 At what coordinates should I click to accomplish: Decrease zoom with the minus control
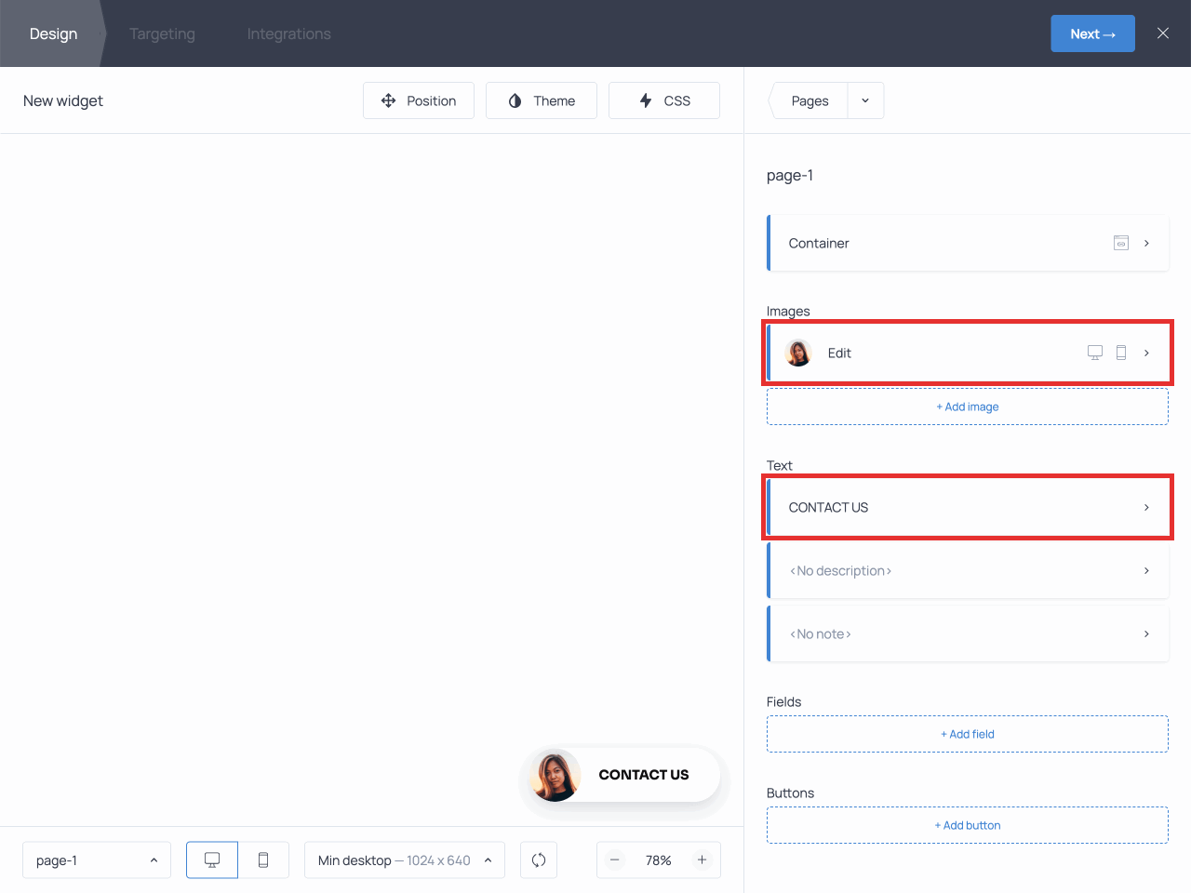tap(615, 860)
